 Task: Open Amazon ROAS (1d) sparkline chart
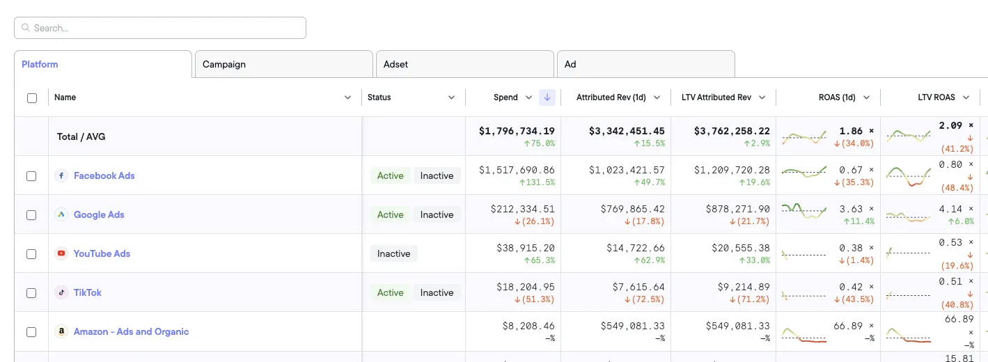(x=804, y=335)
